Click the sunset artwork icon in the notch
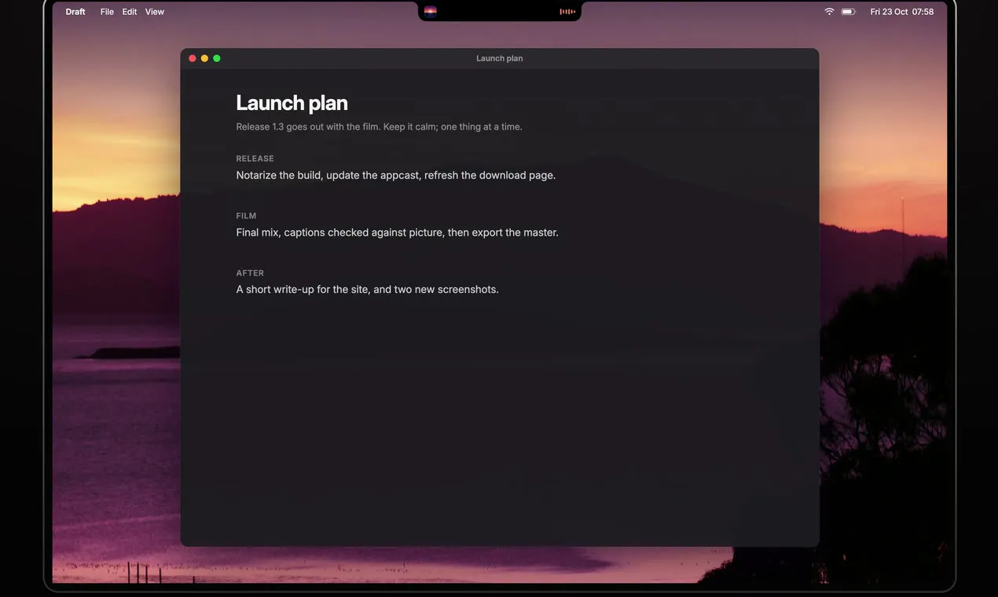Image resolution: width=998 pixels, height=597 pixels. coord(430,11)
